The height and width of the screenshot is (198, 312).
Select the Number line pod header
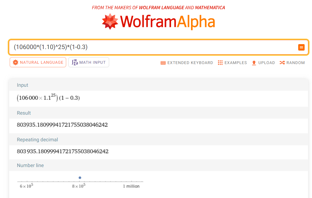[30, 166]
